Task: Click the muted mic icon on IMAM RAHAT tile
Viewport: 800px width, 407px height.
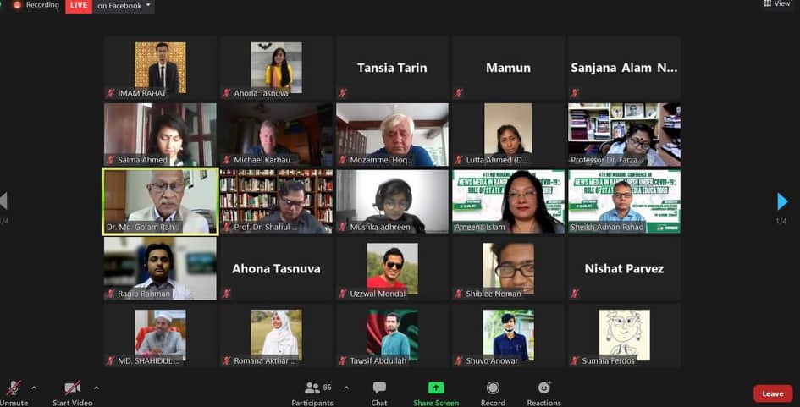Action: click(110, 93)
